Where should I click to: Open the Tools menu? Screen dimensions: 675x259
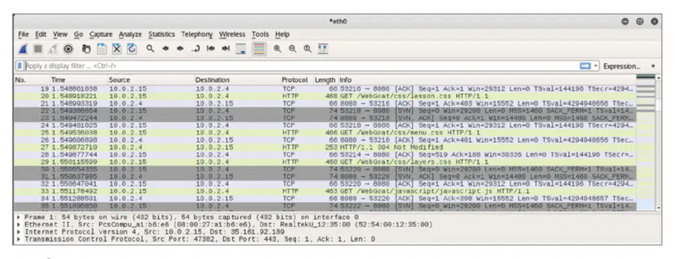[260, 34]
